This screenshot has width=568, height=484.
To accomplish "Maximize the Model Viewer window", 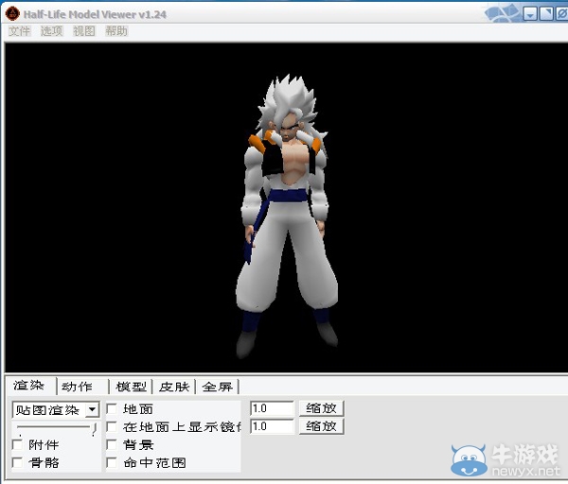I will [x=546, y=14].
